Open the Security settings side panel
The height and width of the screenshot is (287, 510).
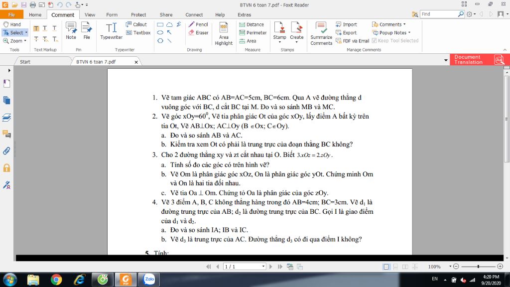[x=6, y=168]
